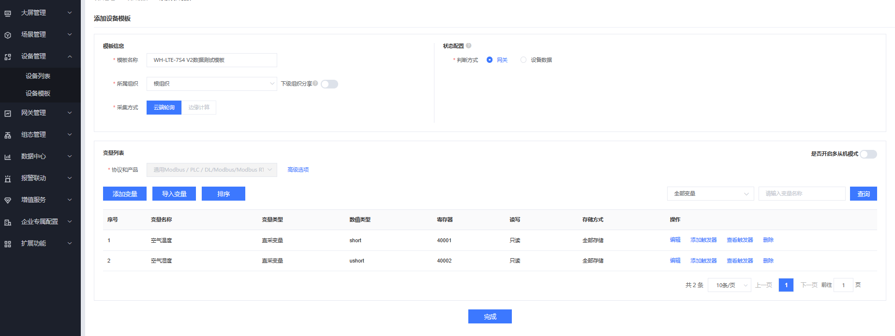Open the 高级选项 link
This screenshot has height=336, width=895.
298,170
